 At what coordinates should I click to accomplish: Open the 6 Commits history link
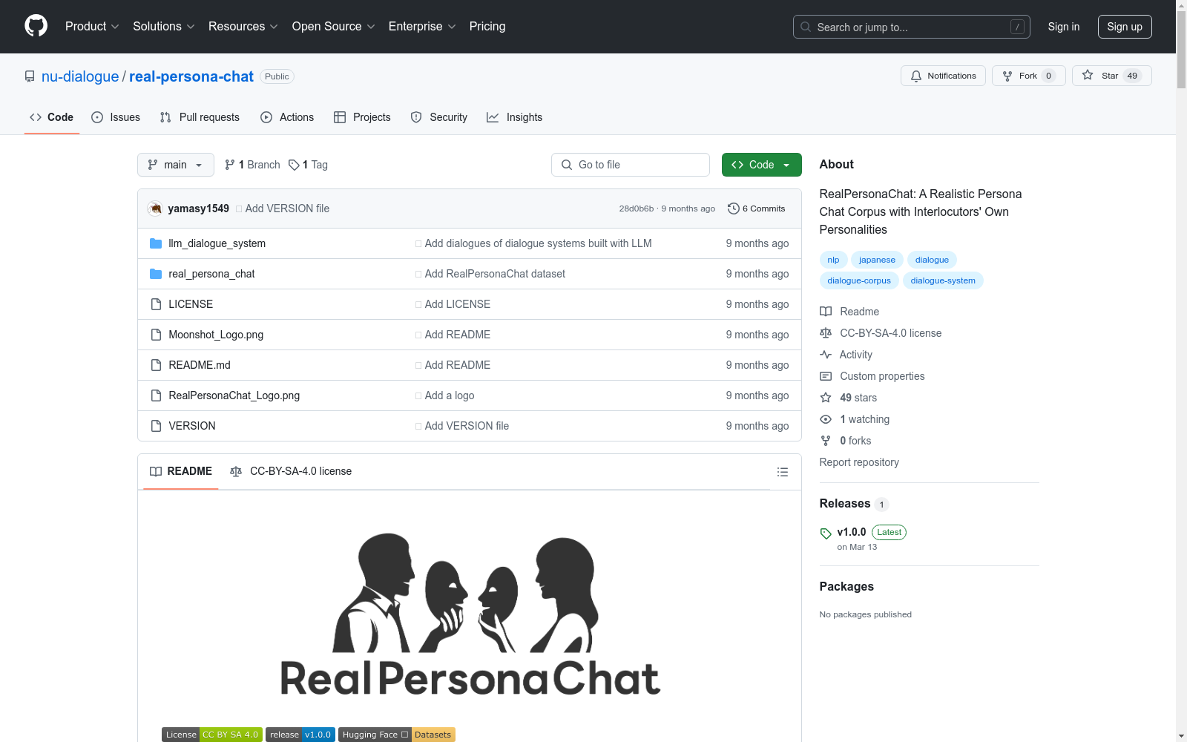coord(757,209)
